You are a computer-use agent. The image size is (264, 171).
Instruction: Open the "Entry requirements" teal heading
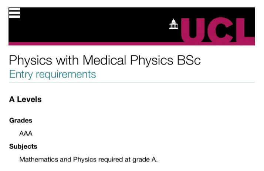point(53,74)
